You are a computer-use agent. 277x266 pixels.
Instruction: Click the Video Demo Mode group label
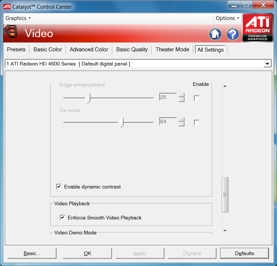pyautogui.click(x=75, y=233)
